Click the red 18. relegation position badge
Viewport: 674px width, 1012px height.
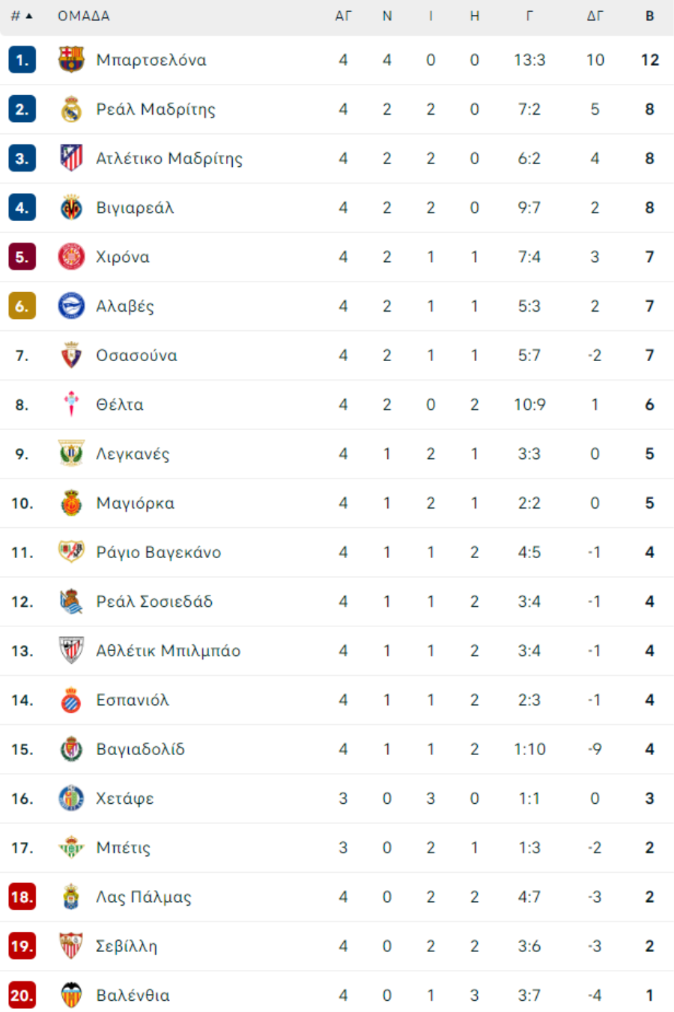[x=22, y=897]
